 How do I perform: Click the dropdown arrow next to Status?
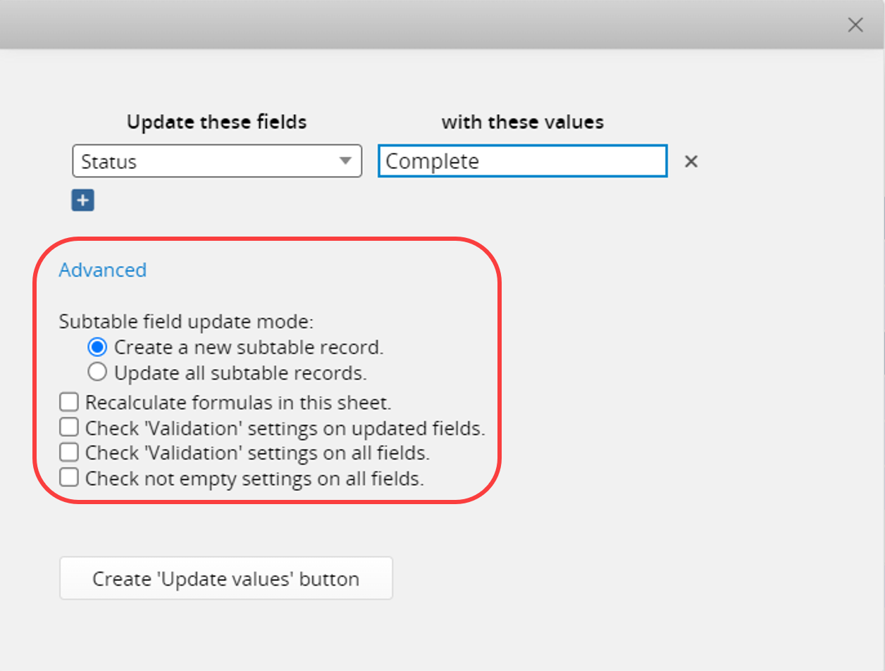[345, 161]
